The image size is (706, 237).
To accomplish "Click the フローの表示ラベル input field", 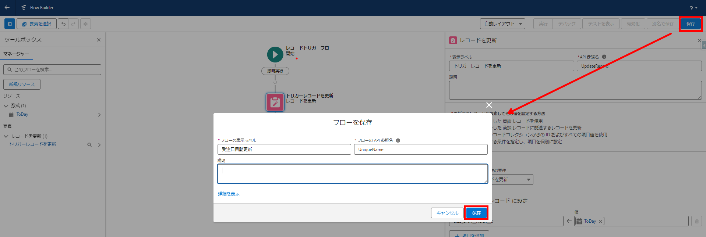I will pos(284,149).
